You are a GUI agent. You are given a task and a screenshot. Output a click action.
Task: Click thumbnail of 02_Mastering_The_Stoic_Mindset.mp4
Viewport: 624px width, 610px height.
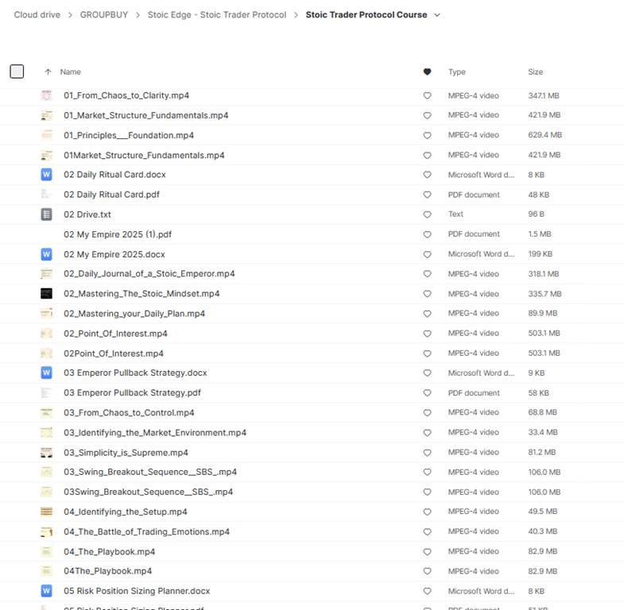click(46, 294)
